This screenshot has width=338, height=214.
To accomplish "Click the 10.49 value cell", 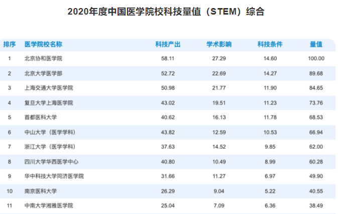I will click(219, 162).
